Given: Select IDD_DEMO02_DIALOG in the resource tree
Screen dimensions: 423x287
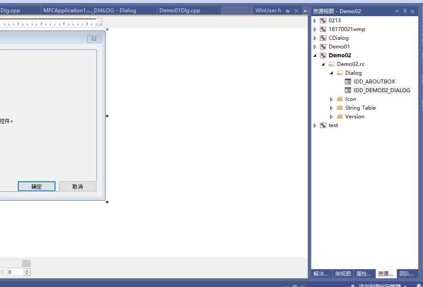Looking at the screenshot, I should pyautogui.click(x=382, y=90).
